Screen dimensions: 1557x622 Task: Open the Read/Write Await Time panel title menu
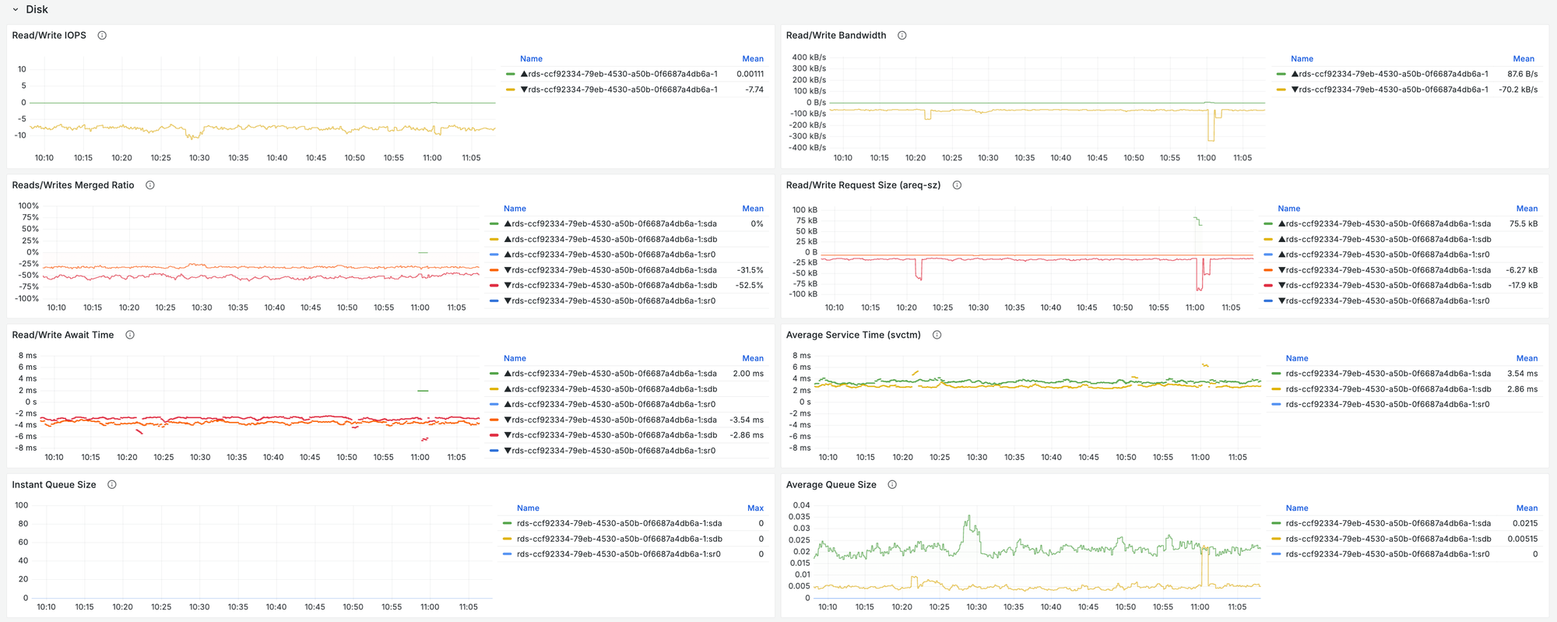[x=63, y=335]
